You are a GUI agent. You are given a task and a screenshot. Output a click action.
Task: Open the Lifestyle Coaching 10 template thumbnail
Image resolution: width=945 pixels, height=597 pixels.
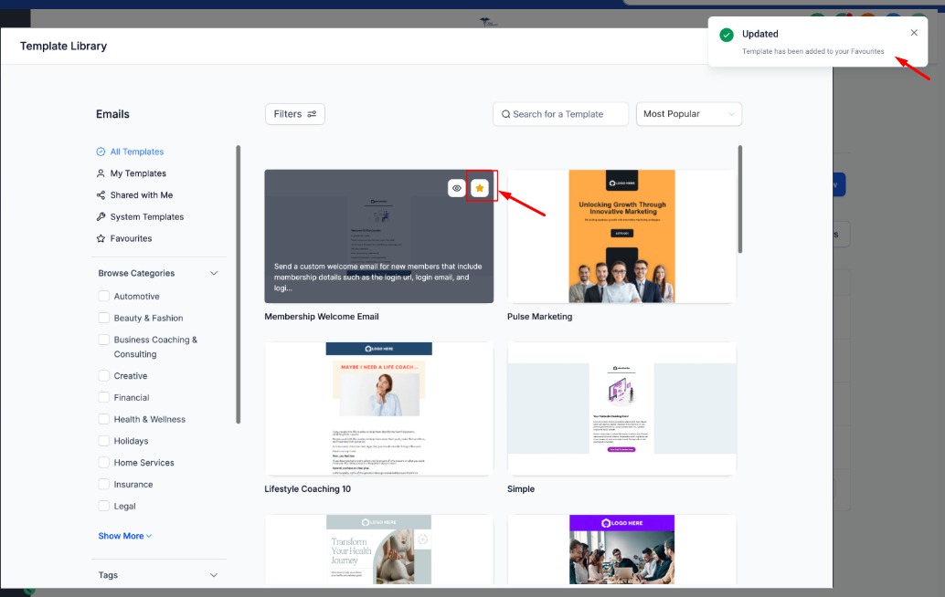pyautogui.click(x=378, y=409)
